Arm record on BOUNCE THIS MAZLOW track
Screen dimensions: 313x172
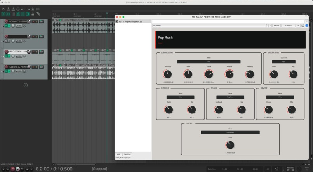tap(6, 21)
